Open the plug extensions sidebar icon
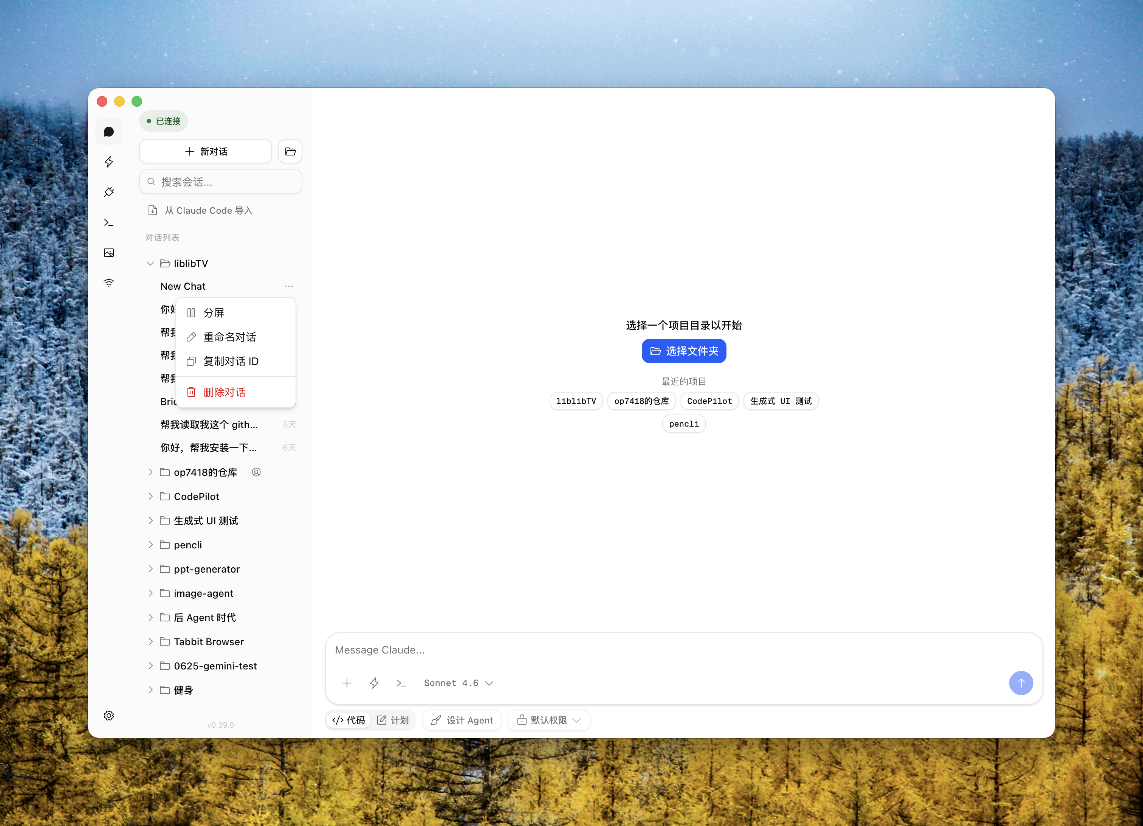This screenshot has height=826, width=1143. [109, 192]
